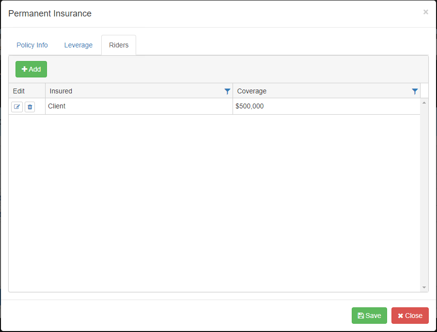Click the grid's vertical scrollbar track
Image resolution: width=437 pixels, height=332 pixels.
pyautogui.click(x=424, y=194)
